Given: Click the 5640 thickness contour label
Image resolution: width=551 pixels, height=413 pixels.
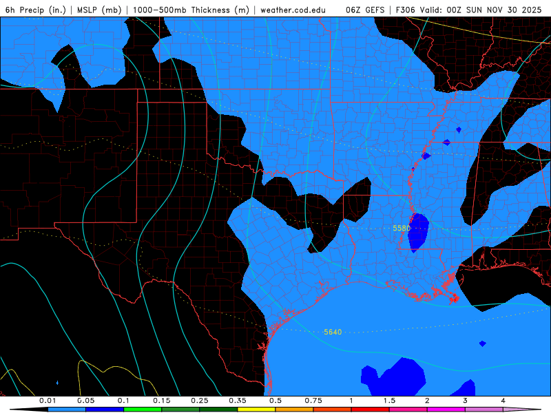Looking at the screenshot, I should pos(333,332).
